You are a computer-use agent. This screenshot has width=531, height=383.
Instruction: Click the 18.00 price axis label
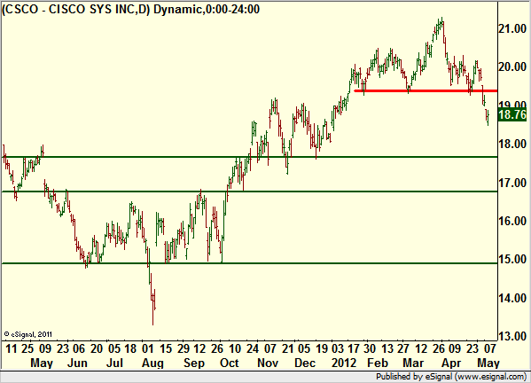click(x=512, y=144)
